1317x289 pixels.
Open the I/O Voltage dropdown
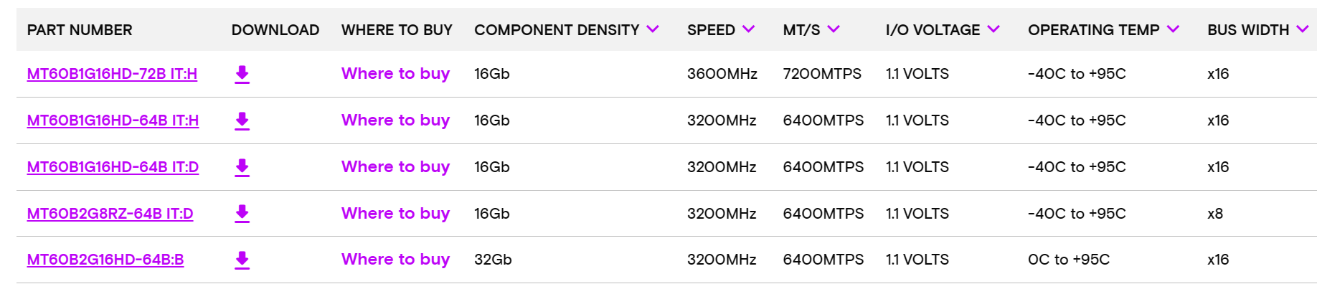pyautogui.click(x=993, y=29)
